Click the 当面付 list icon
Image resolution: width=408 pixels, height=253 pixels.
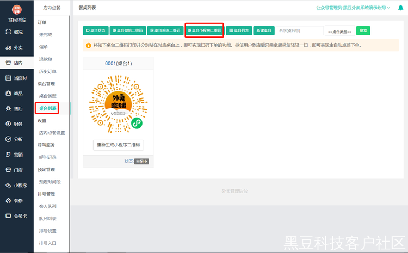point(8,78)
